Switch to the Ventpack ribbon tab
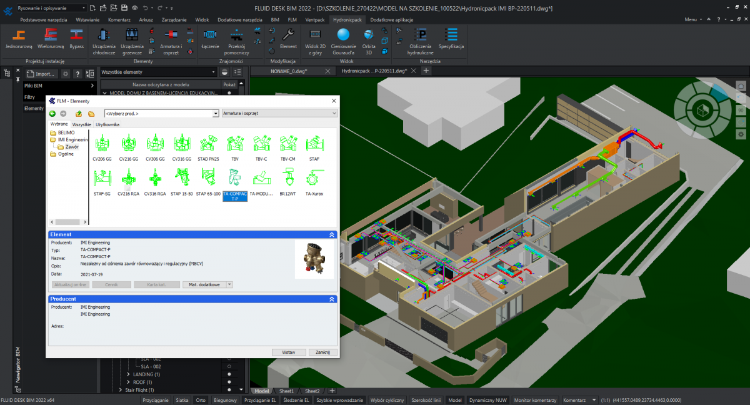 pos(315,19)
